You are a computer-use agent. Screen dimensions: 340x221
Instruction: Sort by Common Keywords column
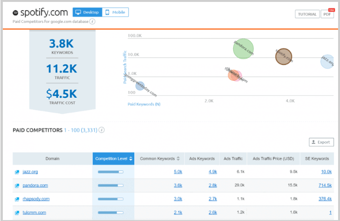pyautogui.click(x=160, y=159)
